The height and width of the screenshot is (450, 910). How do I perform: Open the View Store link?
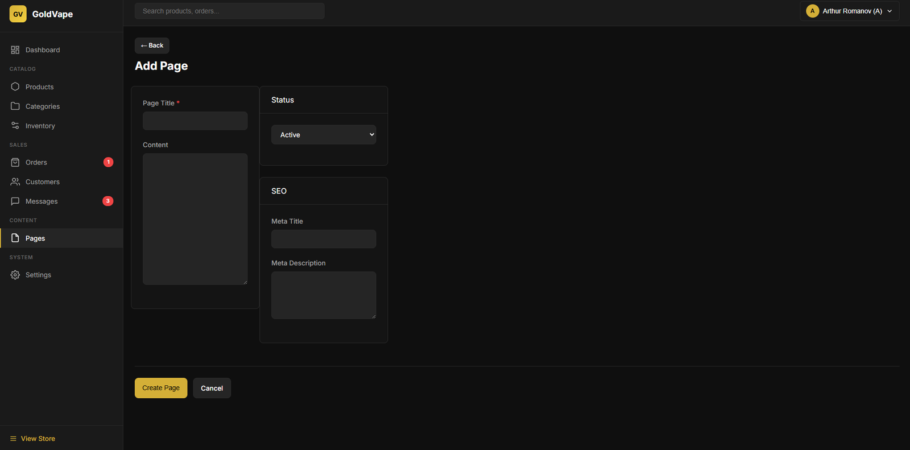pos(38,439)
